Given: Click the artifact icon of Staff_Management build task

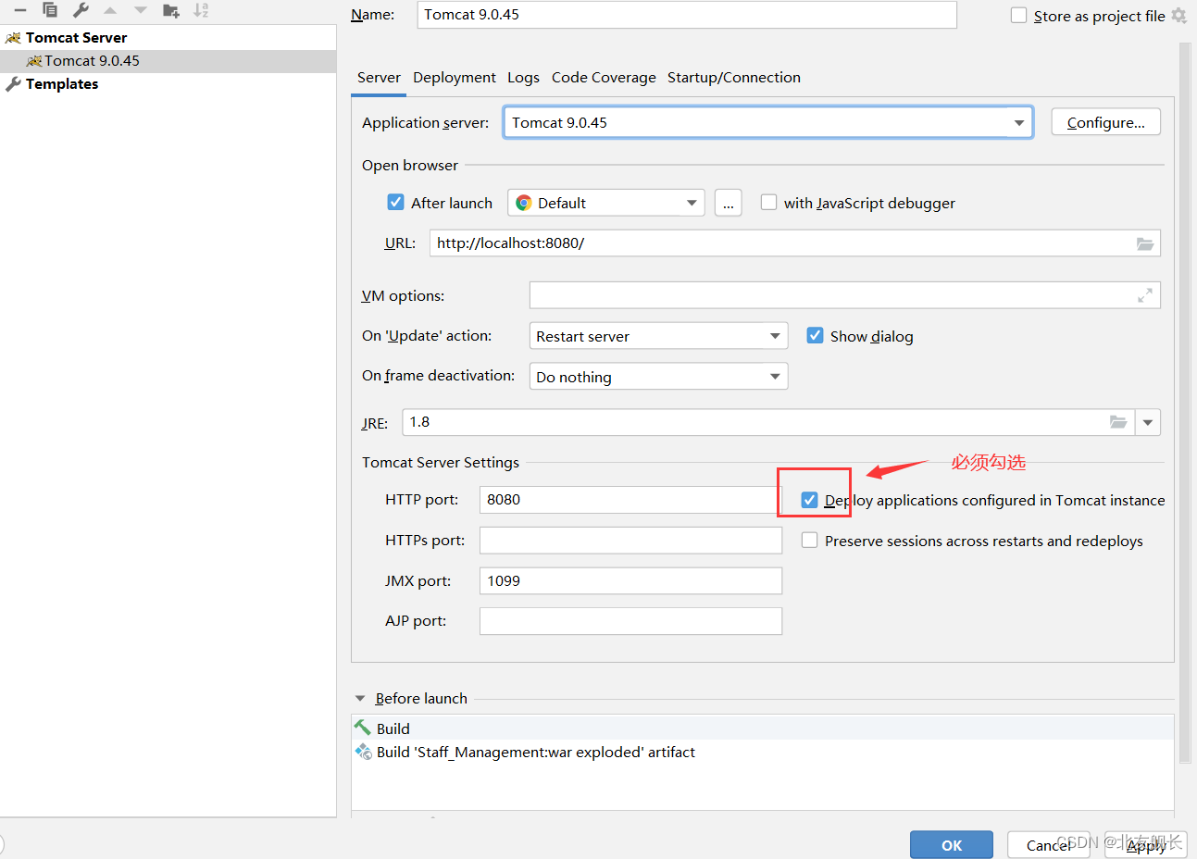Looking at the screenshot, I should (363, 752).
